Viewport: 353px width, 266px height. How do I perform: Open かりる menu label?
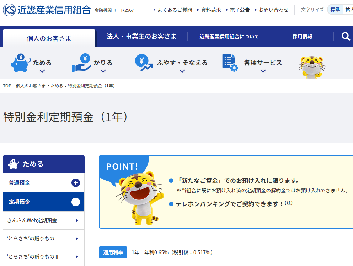point(103,63)
